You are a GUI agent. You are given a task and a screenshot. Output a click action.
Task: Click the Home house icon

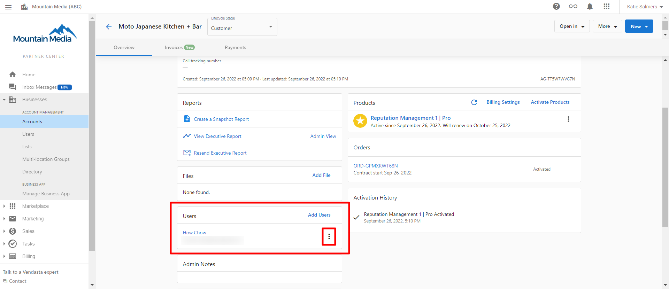pyautogui.click(x=13, y=75)
